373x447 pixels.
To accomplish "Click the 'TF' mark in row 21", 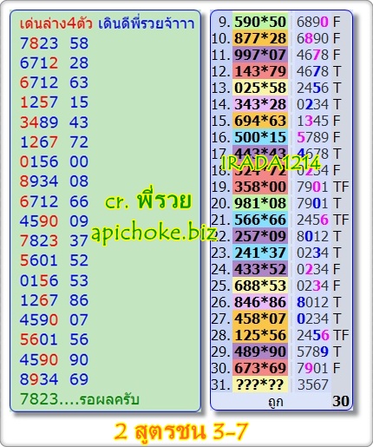I will 341,220.
